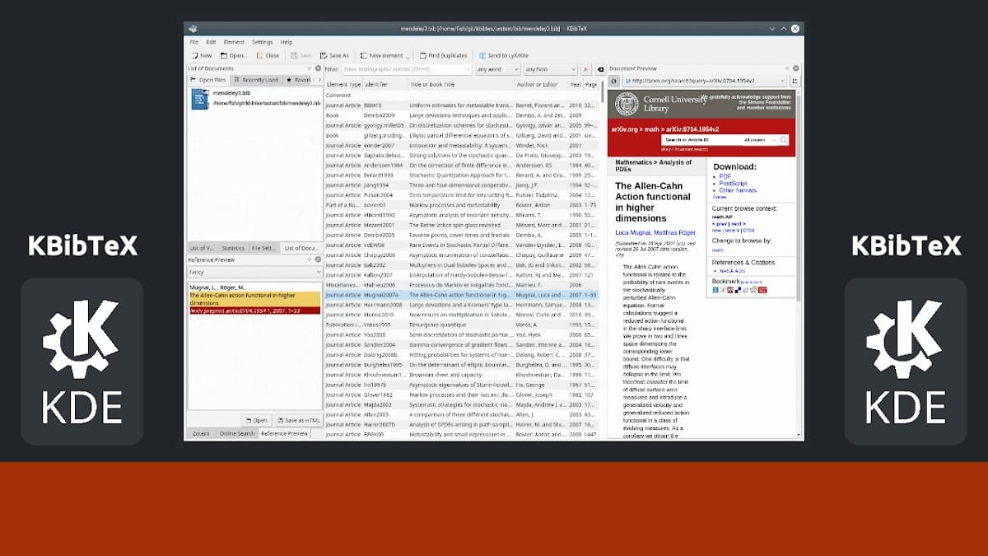Select the Mugnai2007a highlighted entry
988x556 pixels.
pyautogui.click(x=461, y=294)
